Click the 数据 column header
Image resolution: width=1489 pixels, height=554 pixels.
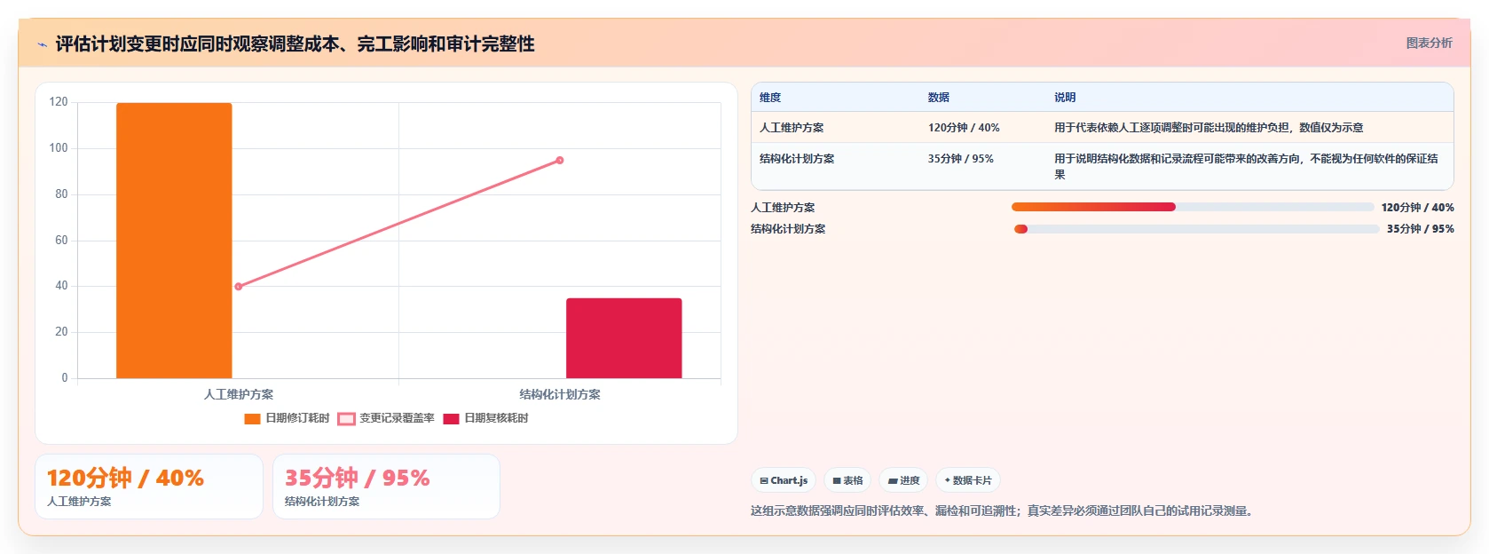[x=939, y=98]
